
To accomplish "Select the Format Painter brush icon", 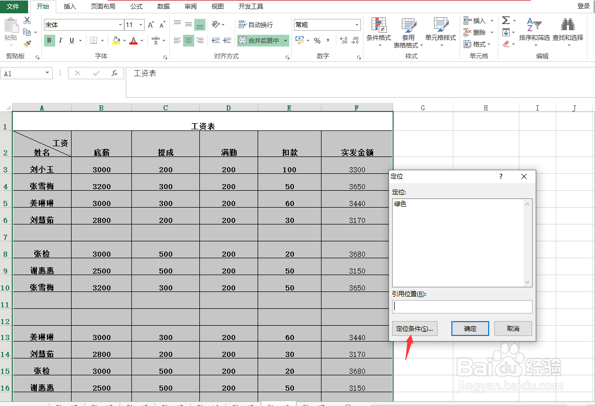I will [27, 44].
